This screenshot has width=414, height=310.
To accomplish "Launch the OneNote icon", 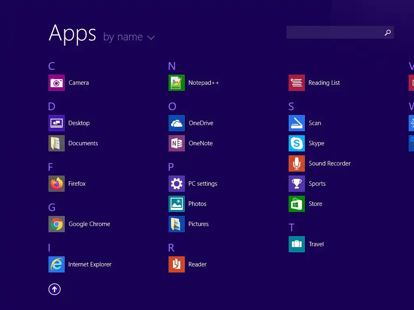I will tap(177, 143).
